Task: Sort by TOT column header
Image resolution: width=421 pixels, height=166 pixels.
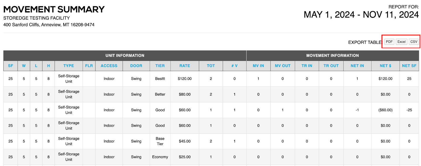Action: (x=211, y=66)
